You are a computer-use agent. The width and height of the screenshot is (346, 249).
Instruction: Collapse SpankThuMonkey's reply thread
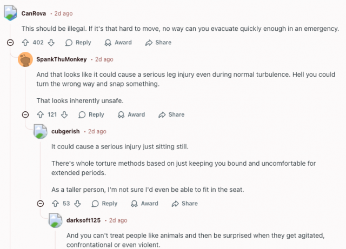coord(25,115)
